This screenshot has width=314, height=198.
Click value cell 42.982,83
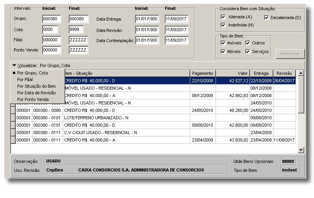[233, 95]
